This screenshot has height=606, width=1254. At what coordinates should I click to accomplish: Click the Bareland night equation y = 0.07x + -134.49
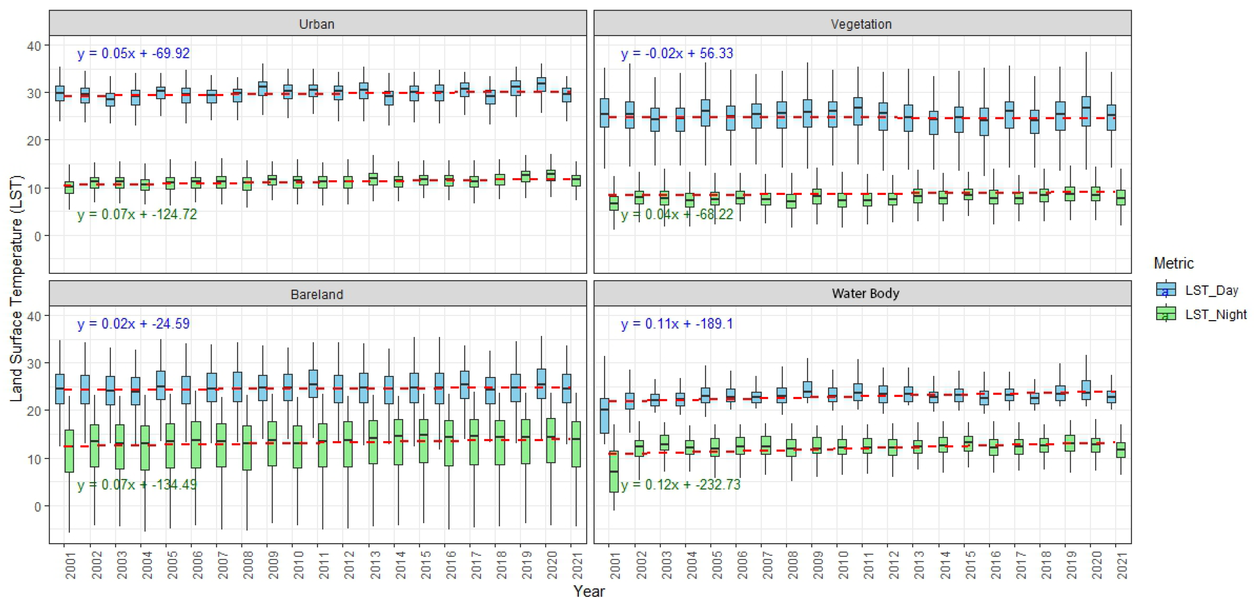coord(137,485)
